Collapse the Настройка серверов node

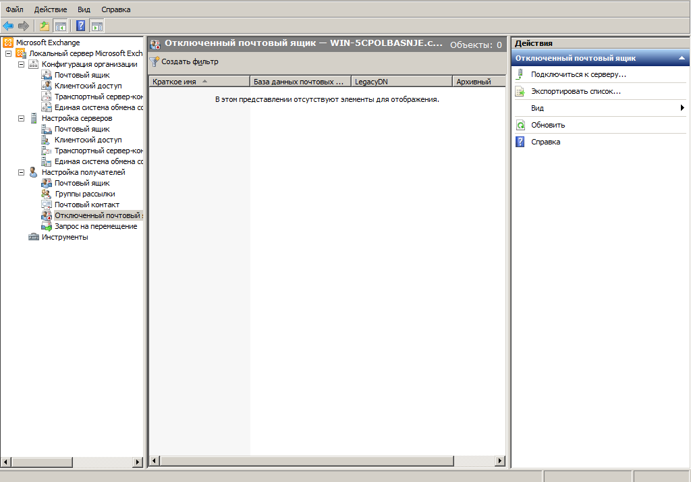(x=21, y=119)
